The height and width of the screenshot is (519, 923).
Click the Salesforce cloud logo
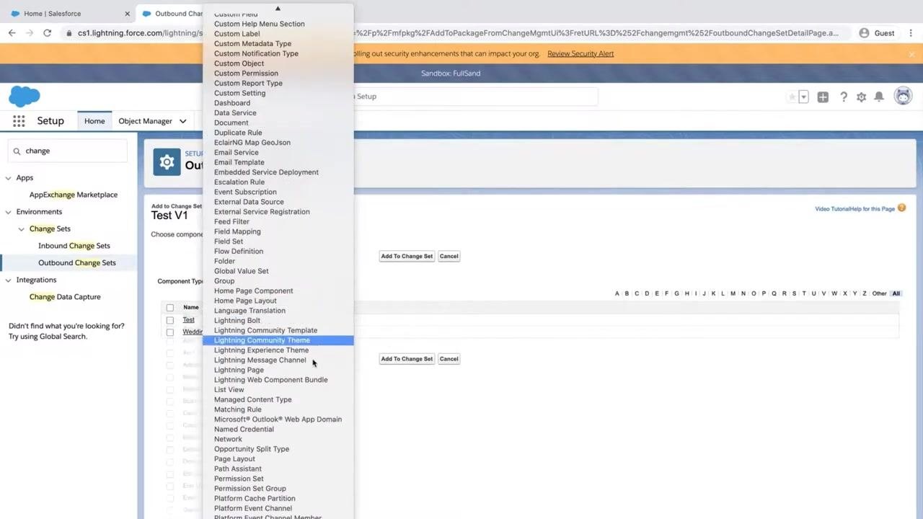pos(25,96)
